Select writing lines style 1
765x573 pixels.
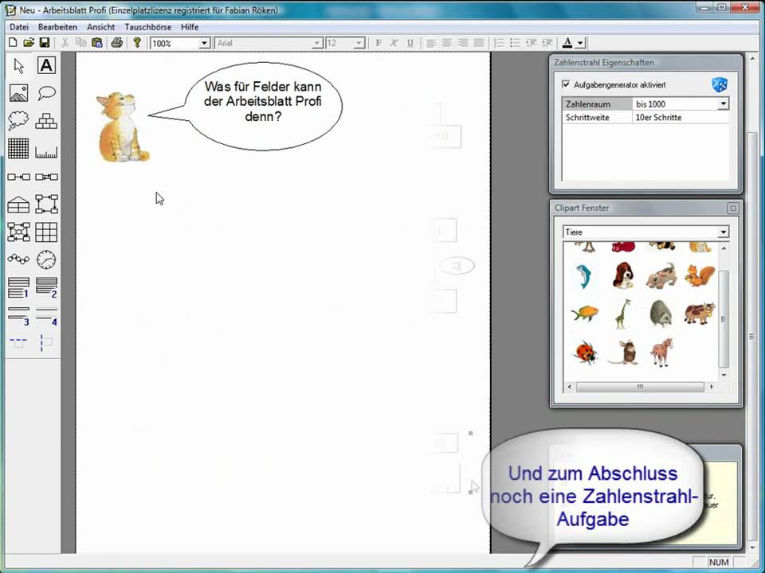pos(18,287)
